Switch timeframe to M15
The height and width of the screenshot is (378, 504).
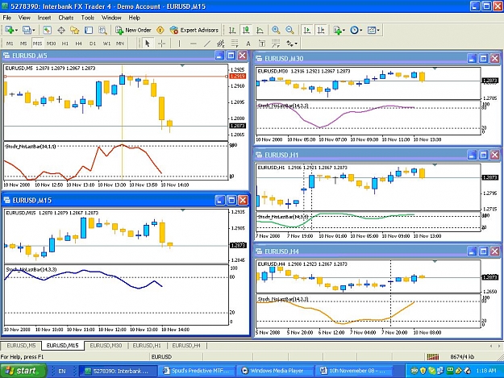coord(37,44)
